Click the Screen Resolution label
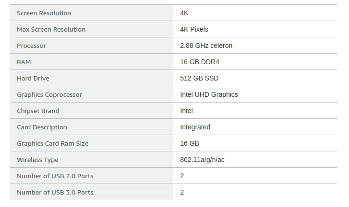Image resolution: width=349 pixels, height=207 pixels. click(x=44, y=13)
